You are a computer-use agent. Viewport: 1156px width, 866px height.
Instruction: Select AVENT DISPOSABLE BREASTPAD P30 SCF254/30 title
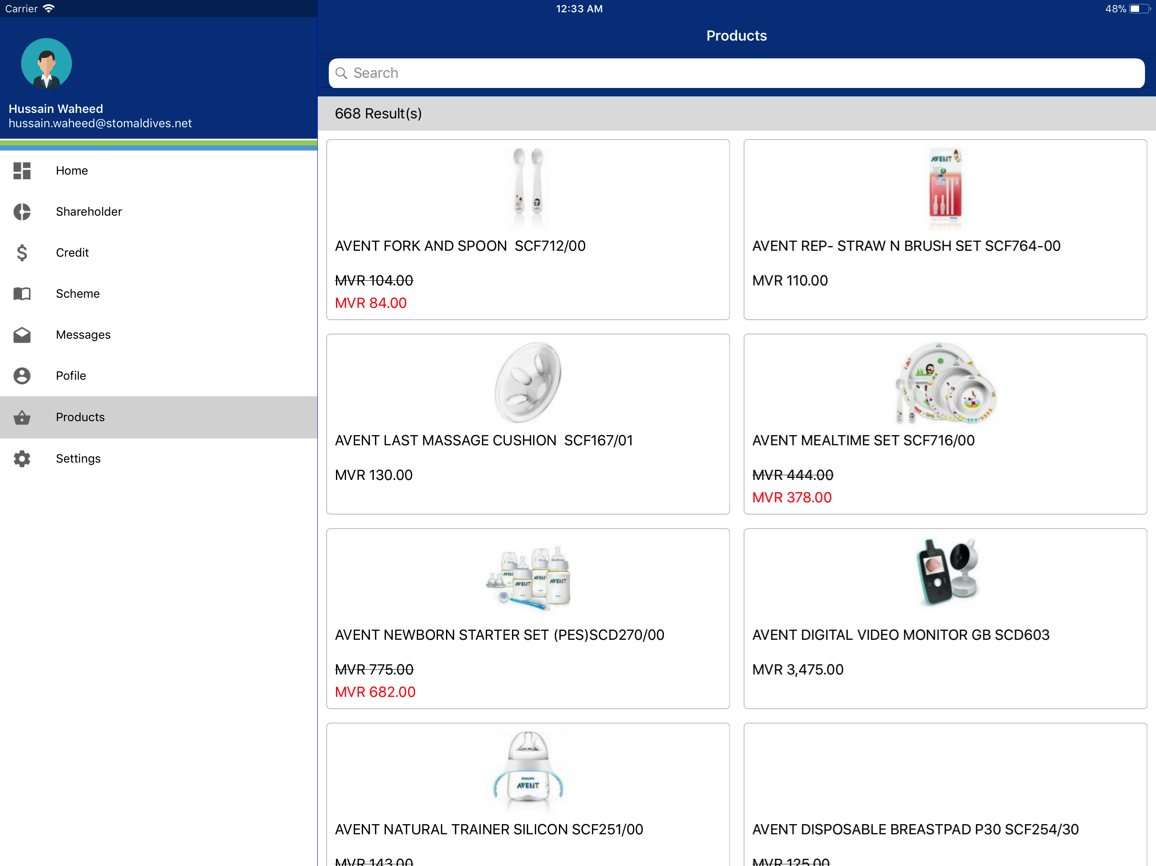tap(916, 830)
